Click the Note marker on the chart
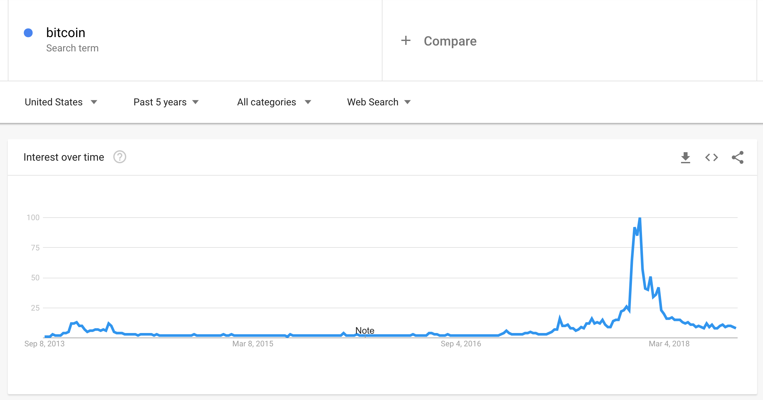Viewport: 763px width, 400px height. tap(365, 331)
